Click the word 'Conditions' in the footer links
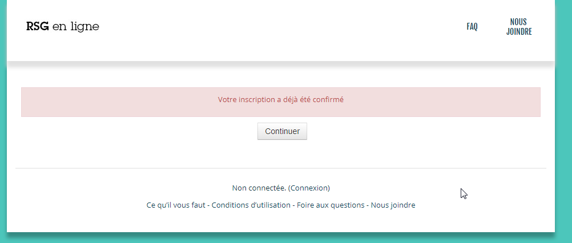Viewport: 572px width, 243px height. click(231, 205)
